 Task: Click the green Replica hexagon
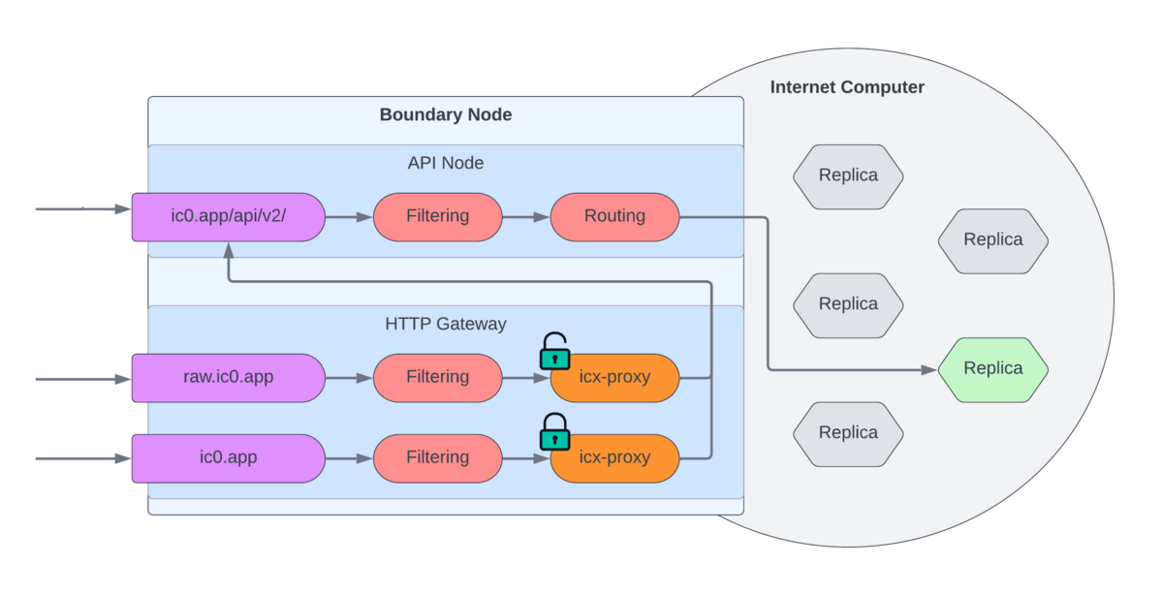tap(991, 369)
